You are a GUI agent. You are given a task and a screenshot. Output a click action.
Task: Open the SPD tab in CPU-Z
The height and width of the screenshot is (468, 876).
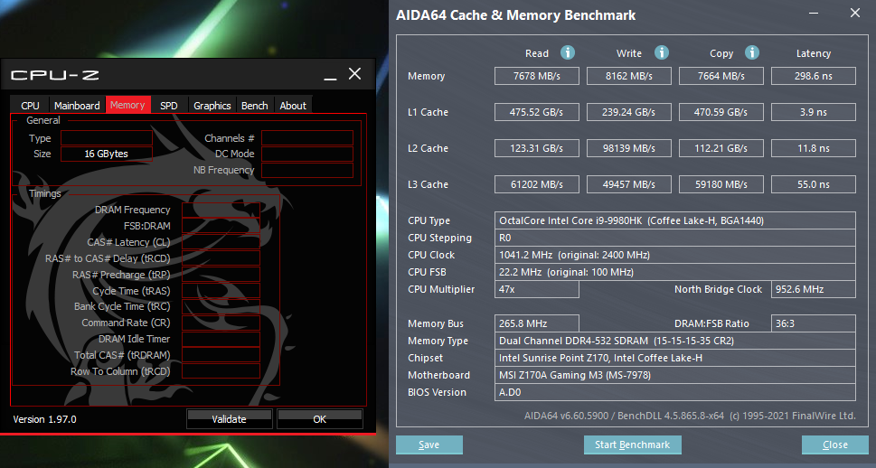pos(169,105)
